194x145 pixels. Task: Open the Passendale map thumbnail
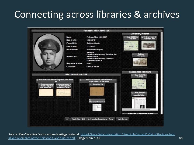pyautogui.click(x=139, y=84)
